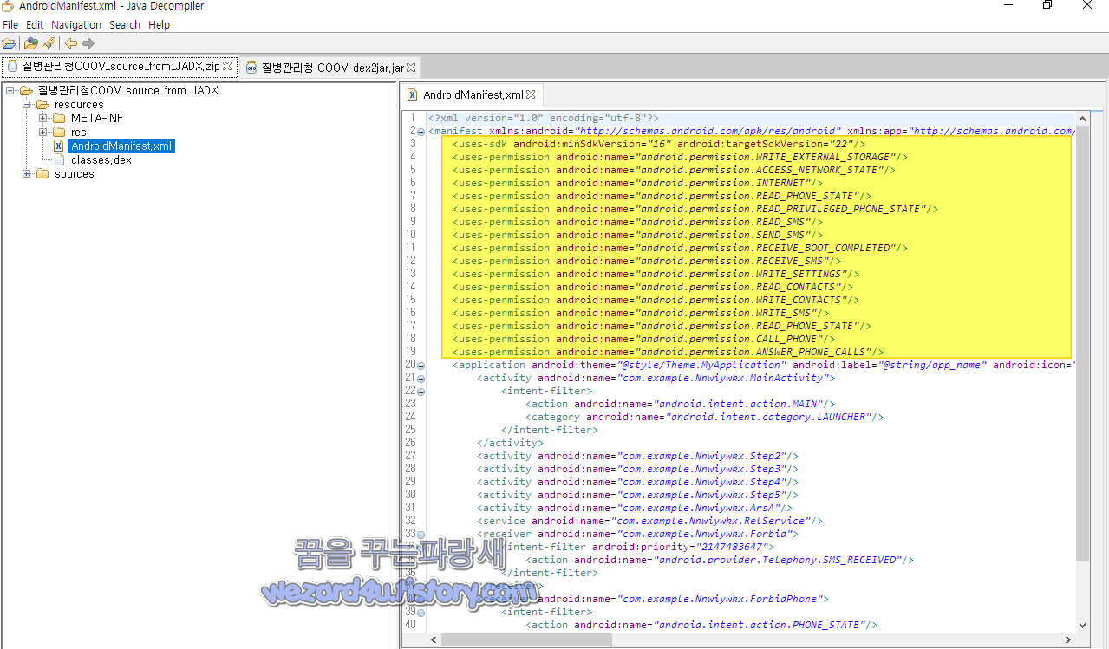Click the resources open-folder icon
Image resolution: width=1109 pixels, height=649 pixels.
coord(42,105)
